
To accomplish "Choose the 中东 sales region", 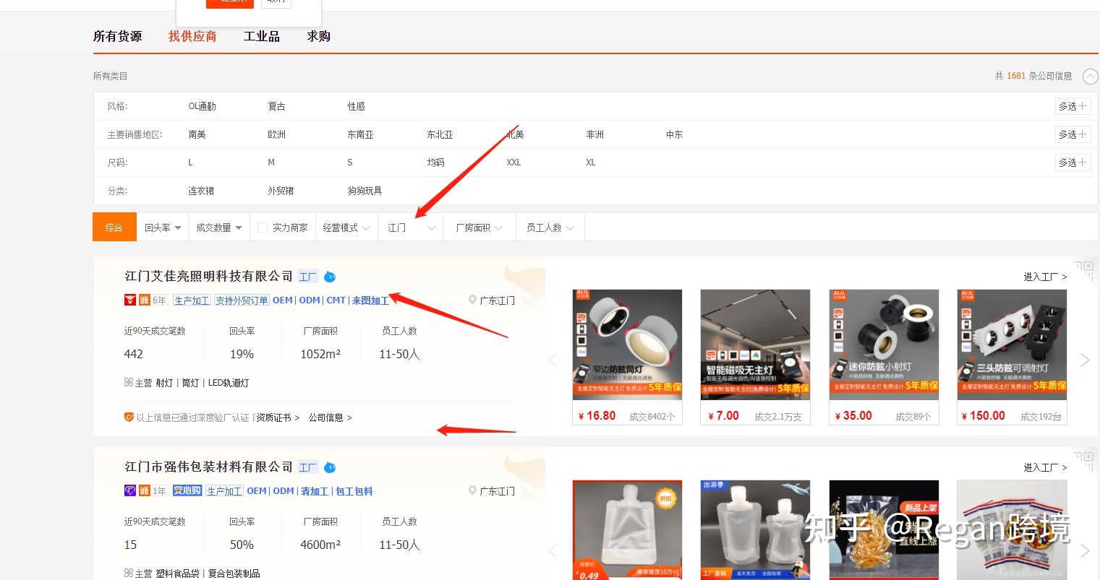I will point(674,134).
